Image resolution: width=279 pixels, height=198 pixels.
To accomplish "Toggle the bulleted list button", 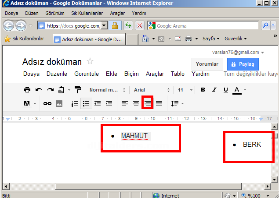I will 86,104.
